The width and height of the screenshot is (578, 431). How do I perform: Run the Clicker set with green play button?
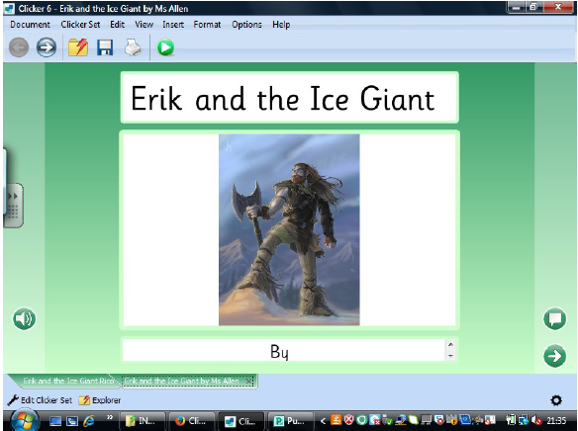pyautogui.click(x=165, y=47)
